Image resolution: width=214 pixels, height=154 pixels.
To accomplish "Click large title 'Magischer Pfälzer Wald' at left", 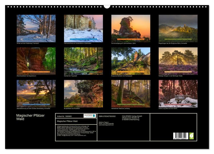I will 30,117.
